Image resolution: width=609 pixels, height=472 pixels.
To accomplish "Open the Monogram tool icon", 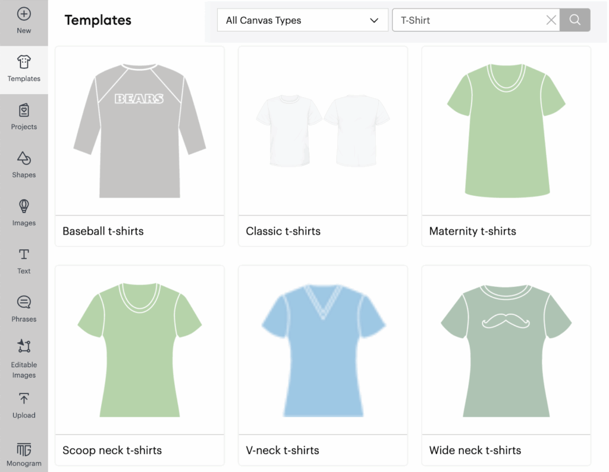I will click(x=24, y=449).
